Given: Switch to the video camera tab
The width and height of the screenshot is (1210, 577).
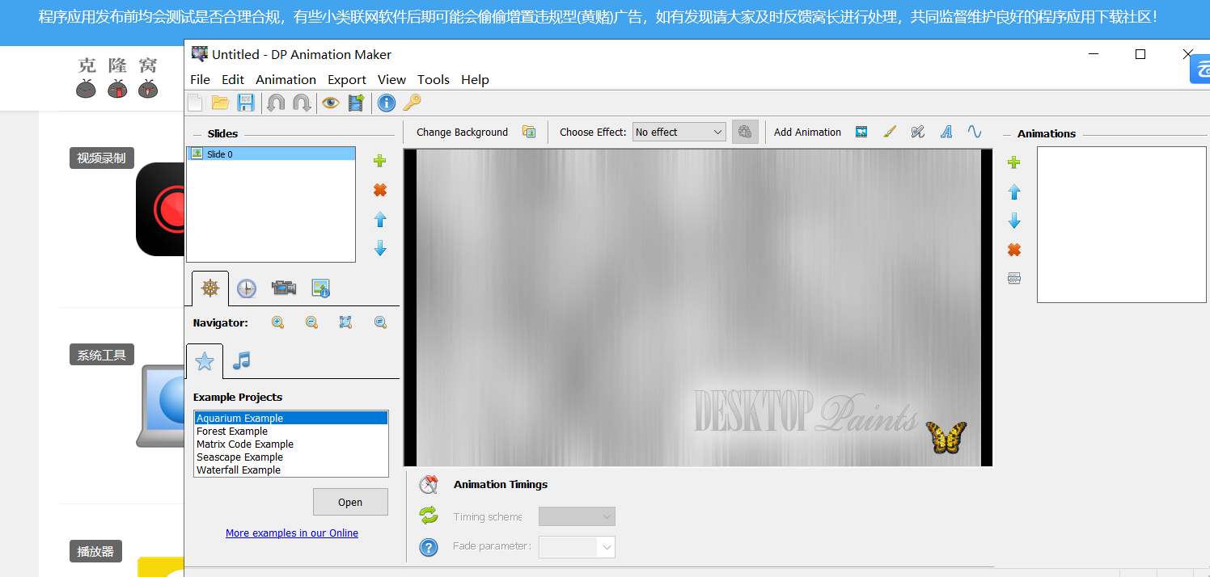Looking at the screenshot, I should pos(283,288).
